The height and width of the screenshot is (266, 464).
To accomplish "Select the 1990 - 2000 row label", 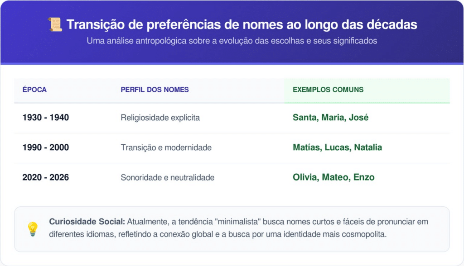I will [x=46, y=147].
